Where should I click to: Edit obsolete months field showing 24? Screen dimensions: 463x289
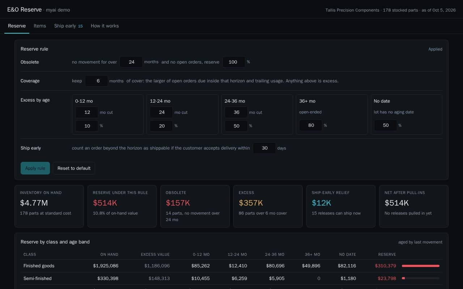pos(131,62)
